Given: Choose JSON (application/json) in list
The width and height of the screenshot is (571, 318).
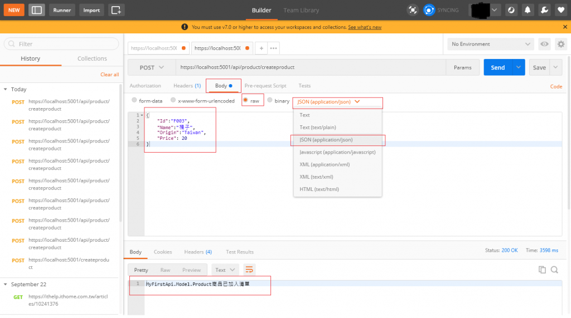Looking at the screenshot, I should point(337,140).
